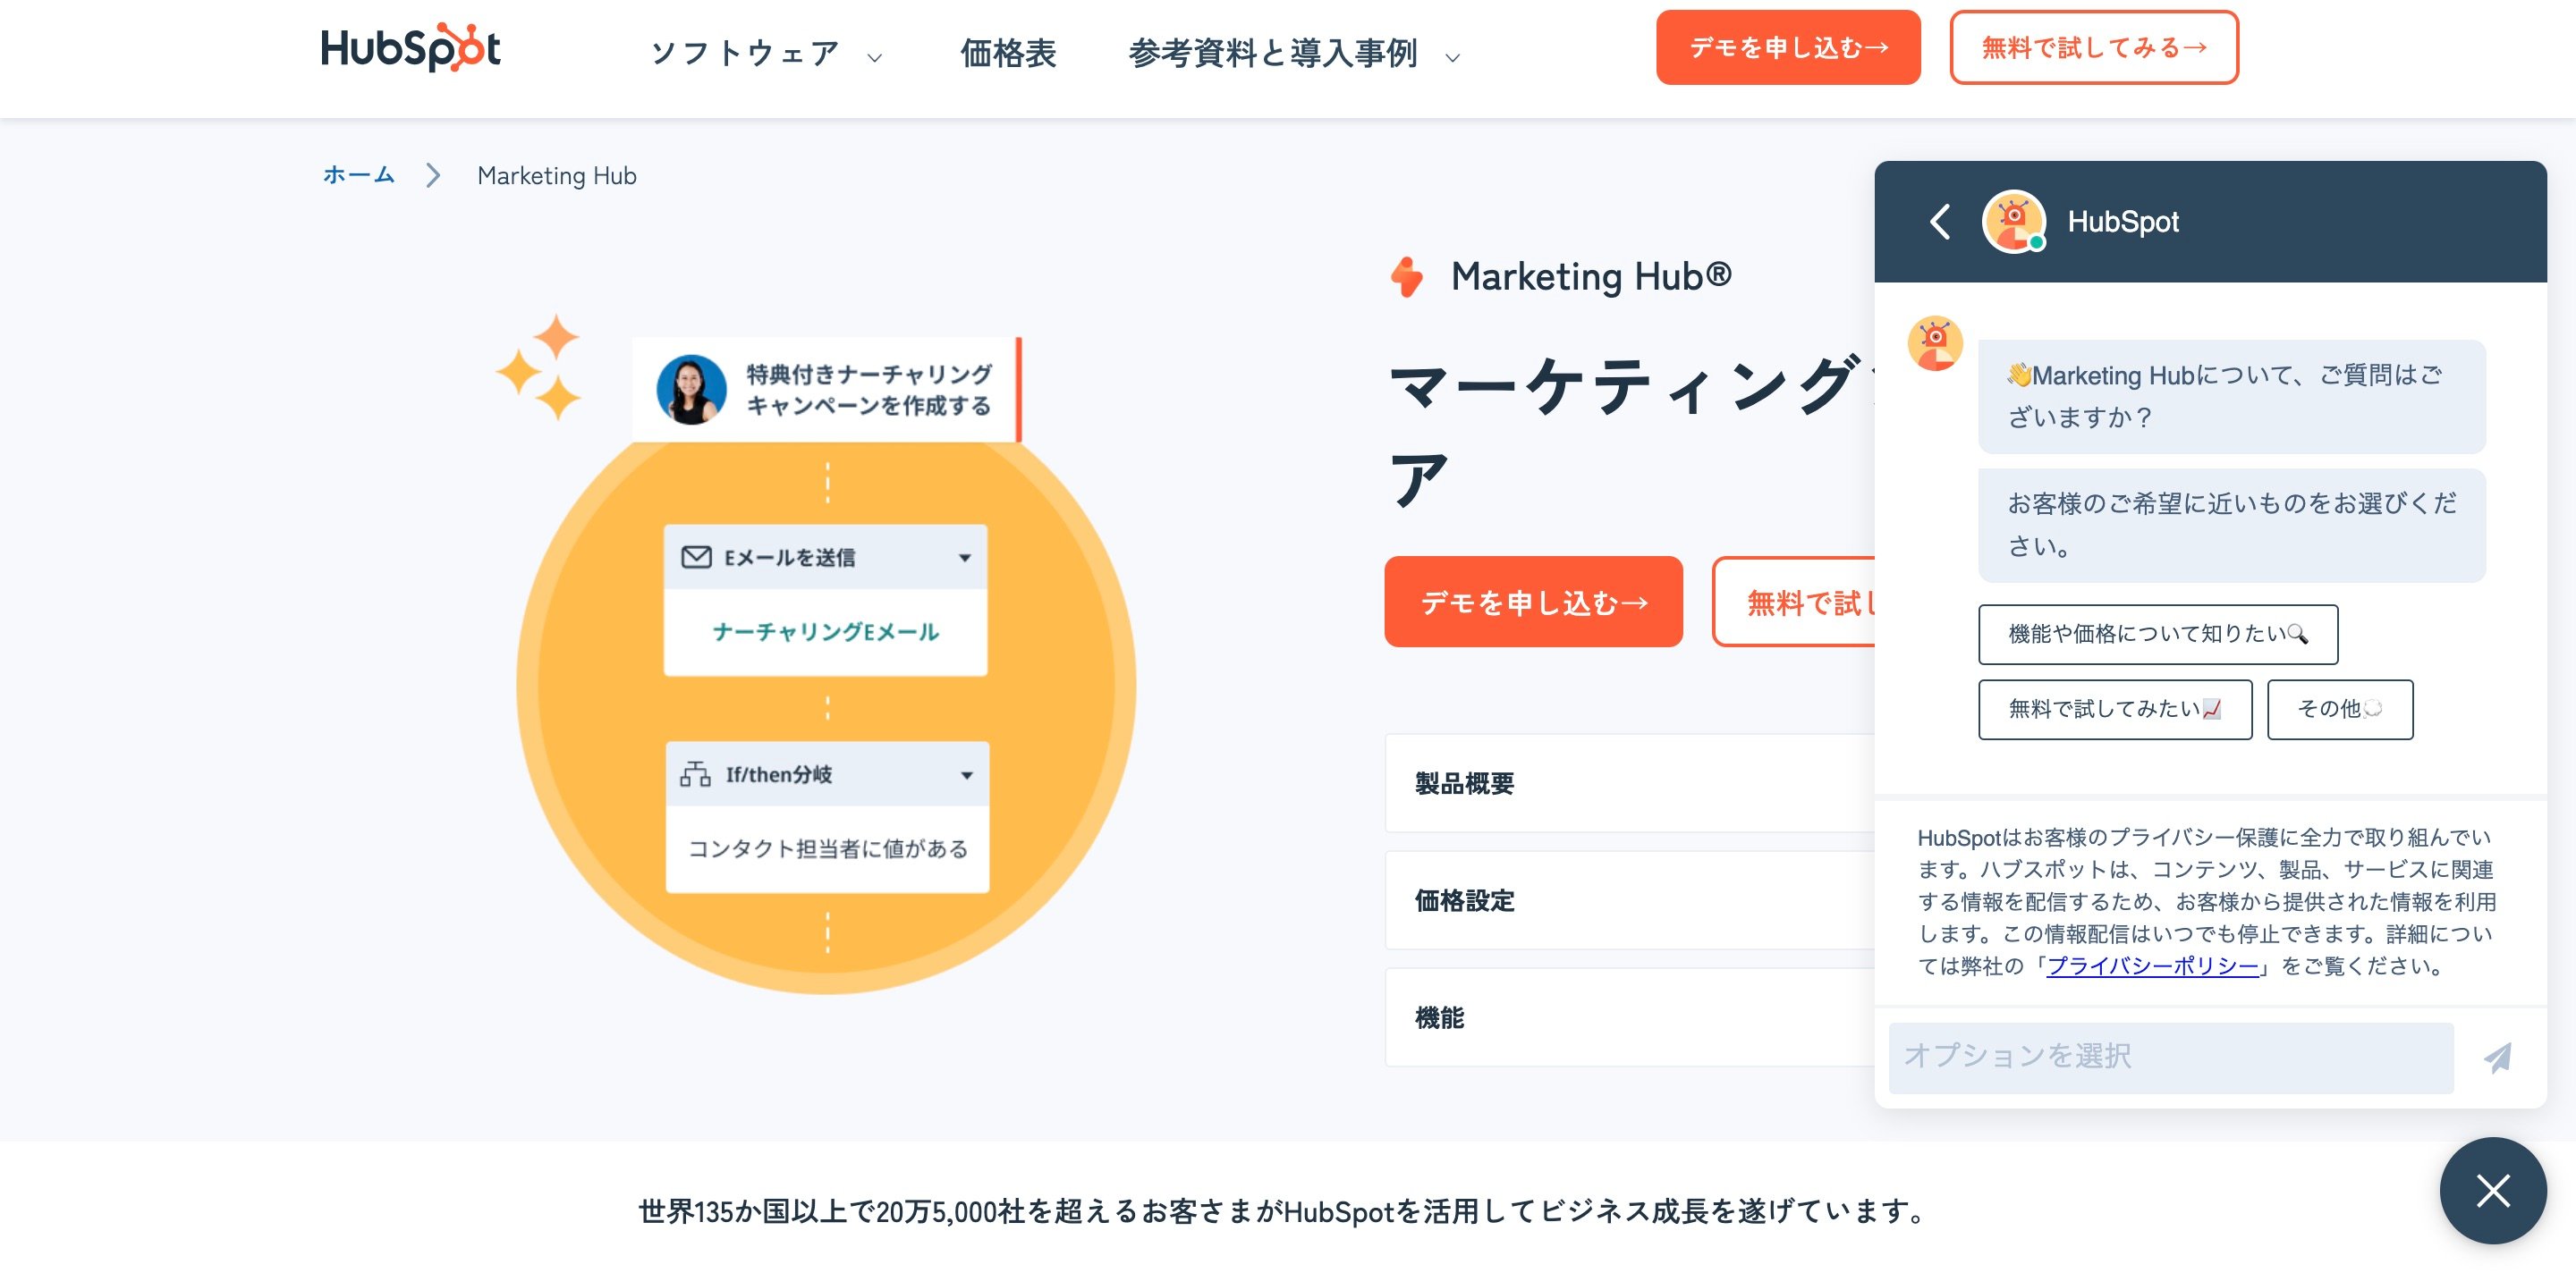The width and height of the screenshot is (2576, 1273).
Task: Click the envelope icon in Eメールを送信 card
Action: pyautogui.click(x=696, y=557)
